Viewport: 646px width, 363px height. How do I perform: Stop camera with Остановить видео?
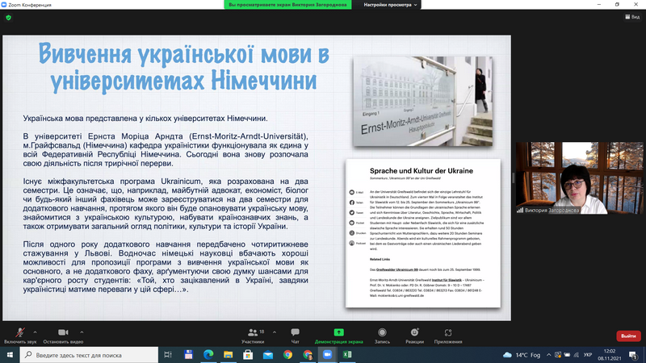point(63,336)
